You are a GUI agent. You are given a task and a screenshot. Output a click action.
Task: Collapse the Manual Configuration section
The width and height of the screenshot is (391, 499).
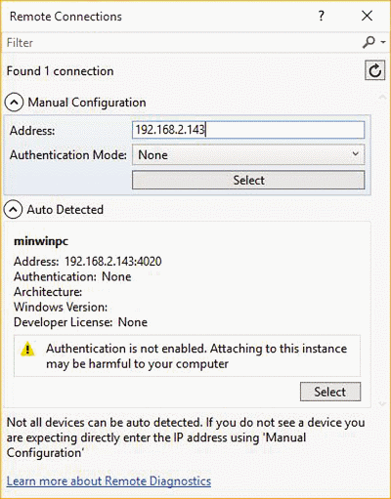(14, 103)
